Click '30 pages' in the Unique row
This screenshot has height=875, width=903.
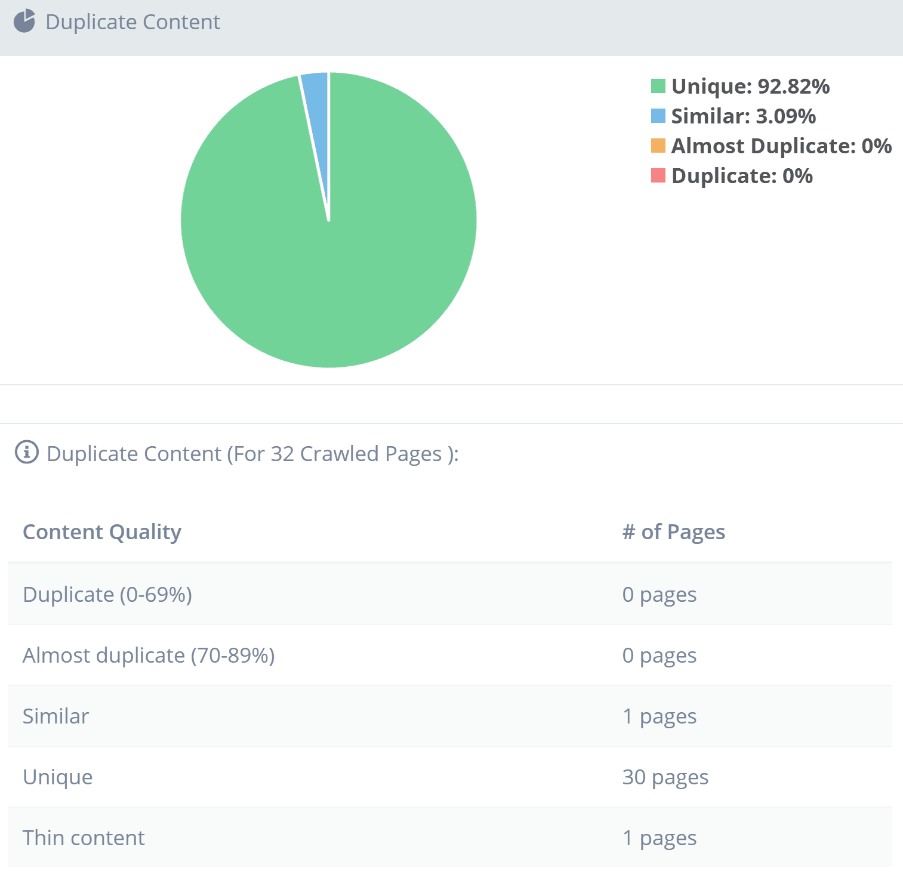point(665,777)
